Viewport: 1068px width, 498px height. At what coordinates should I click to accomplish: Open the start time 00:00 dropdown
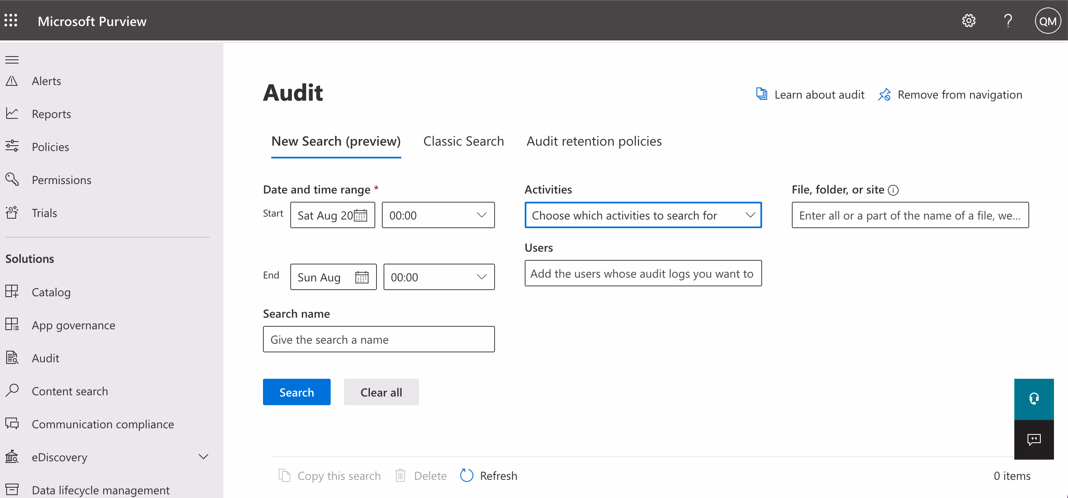(x=438, y=215)
